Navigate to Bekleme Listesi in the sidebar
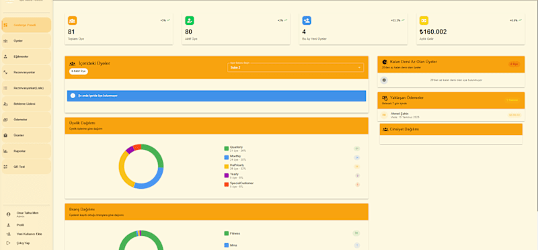Screen dimensions: 538x250 click(x=26, y=103)
